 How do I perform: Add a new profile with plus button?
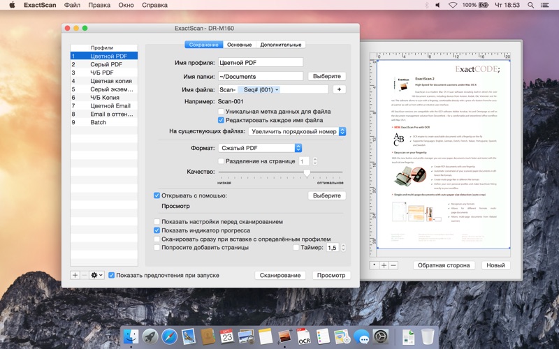(75, 275)
